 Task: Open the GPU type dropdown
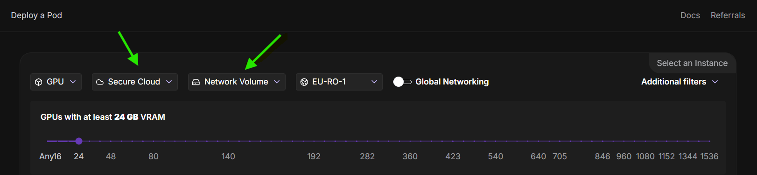[56, 82]
